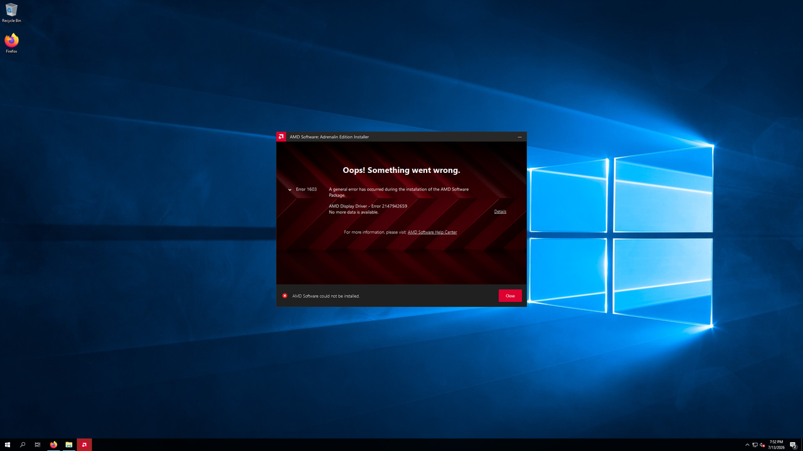Screen dimensions: 803x451
Task: Click 'AMD Display Driver - Error 2147942659' text
Action: (368, 206)
